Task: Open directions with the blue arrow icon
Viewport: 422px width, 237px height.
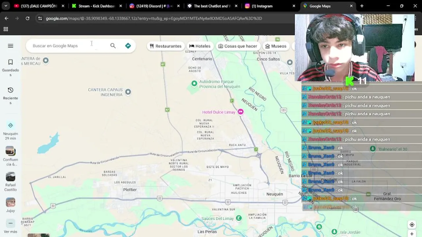Action: coord(128,46)
